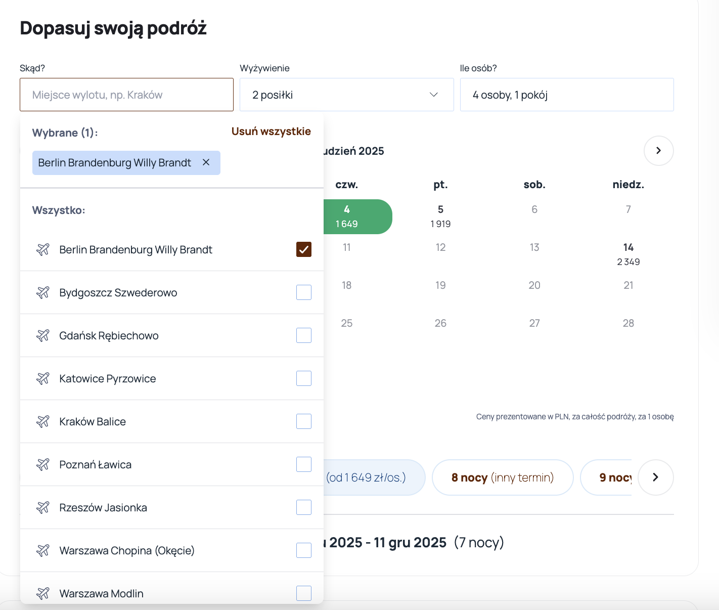Click the airplane icon beside Rzeszów Jasionka

(43, 507)
